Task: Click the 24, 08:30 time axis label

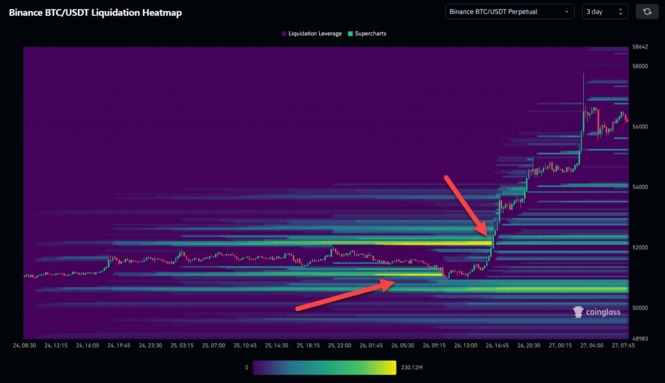Action: (25, 346)
